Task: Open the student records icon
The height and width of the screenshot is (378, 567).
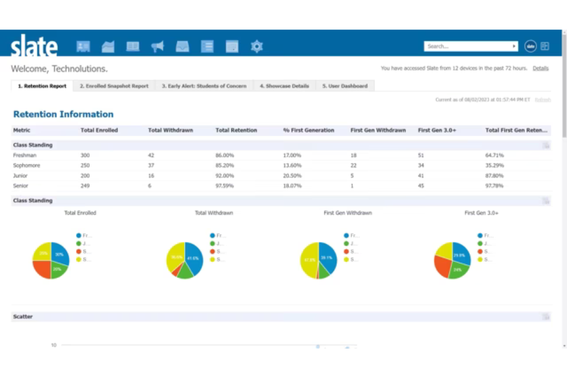Action: [83, 46]
